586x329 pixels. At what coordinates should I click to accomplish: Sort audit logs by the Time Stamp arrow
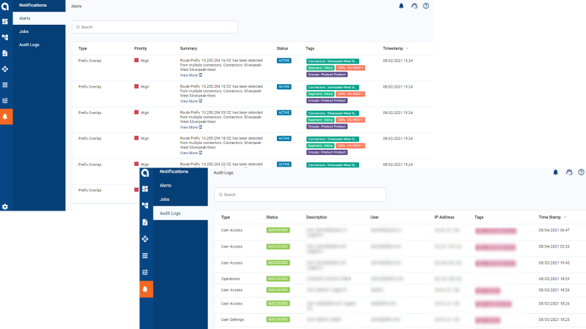(564, 217)
